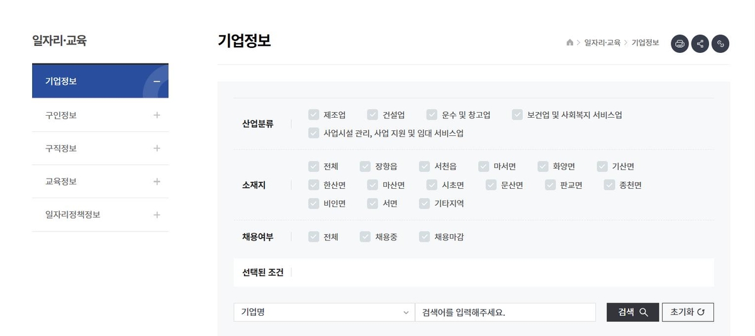Expand 구인정보 with the plus icon

coord(157,115)
